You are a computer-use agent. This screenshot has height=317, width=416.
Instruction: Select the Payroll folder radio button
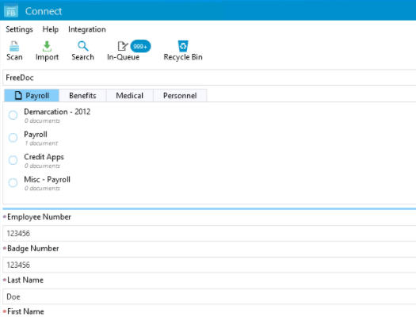[x=13, y=138]
